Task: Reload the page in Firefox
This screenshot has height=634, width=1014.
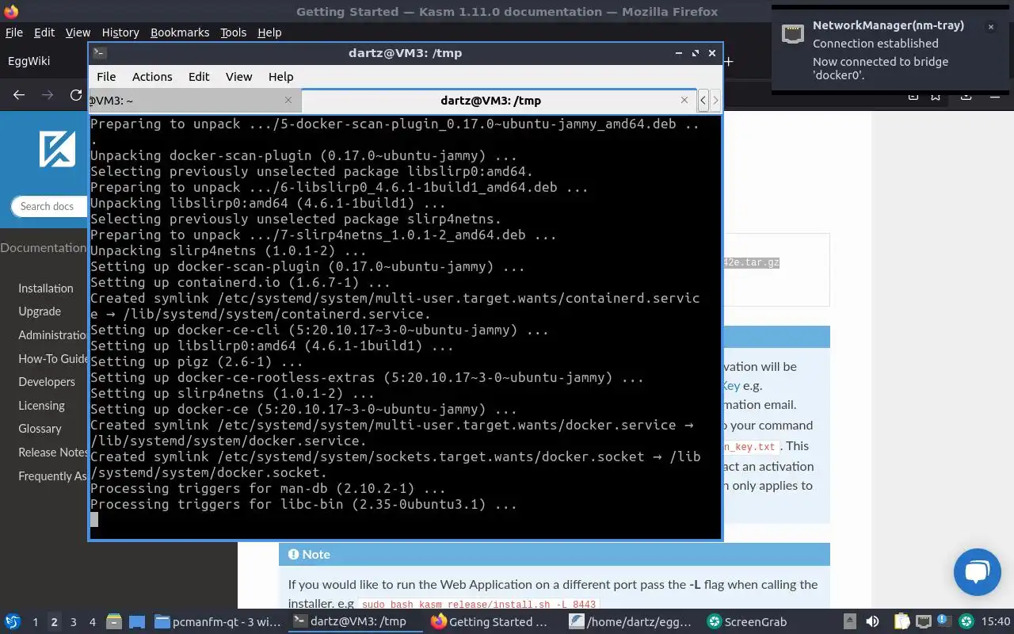Action: click(x=76, y=95)
